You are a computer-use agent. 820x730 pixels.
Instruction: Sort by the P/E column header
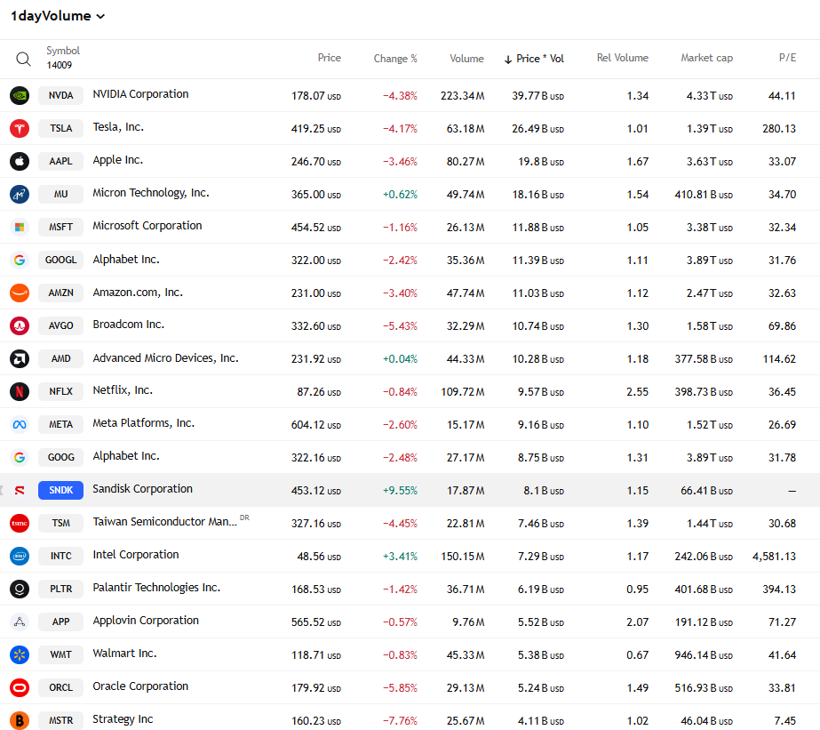pos(787,58)
